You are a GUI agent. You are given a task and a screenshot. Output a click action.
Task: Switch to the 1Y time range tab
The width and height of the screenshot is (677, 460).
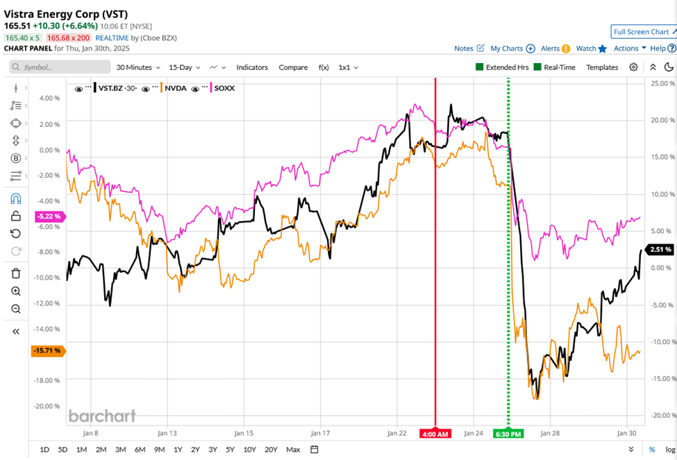coord(178,450)
